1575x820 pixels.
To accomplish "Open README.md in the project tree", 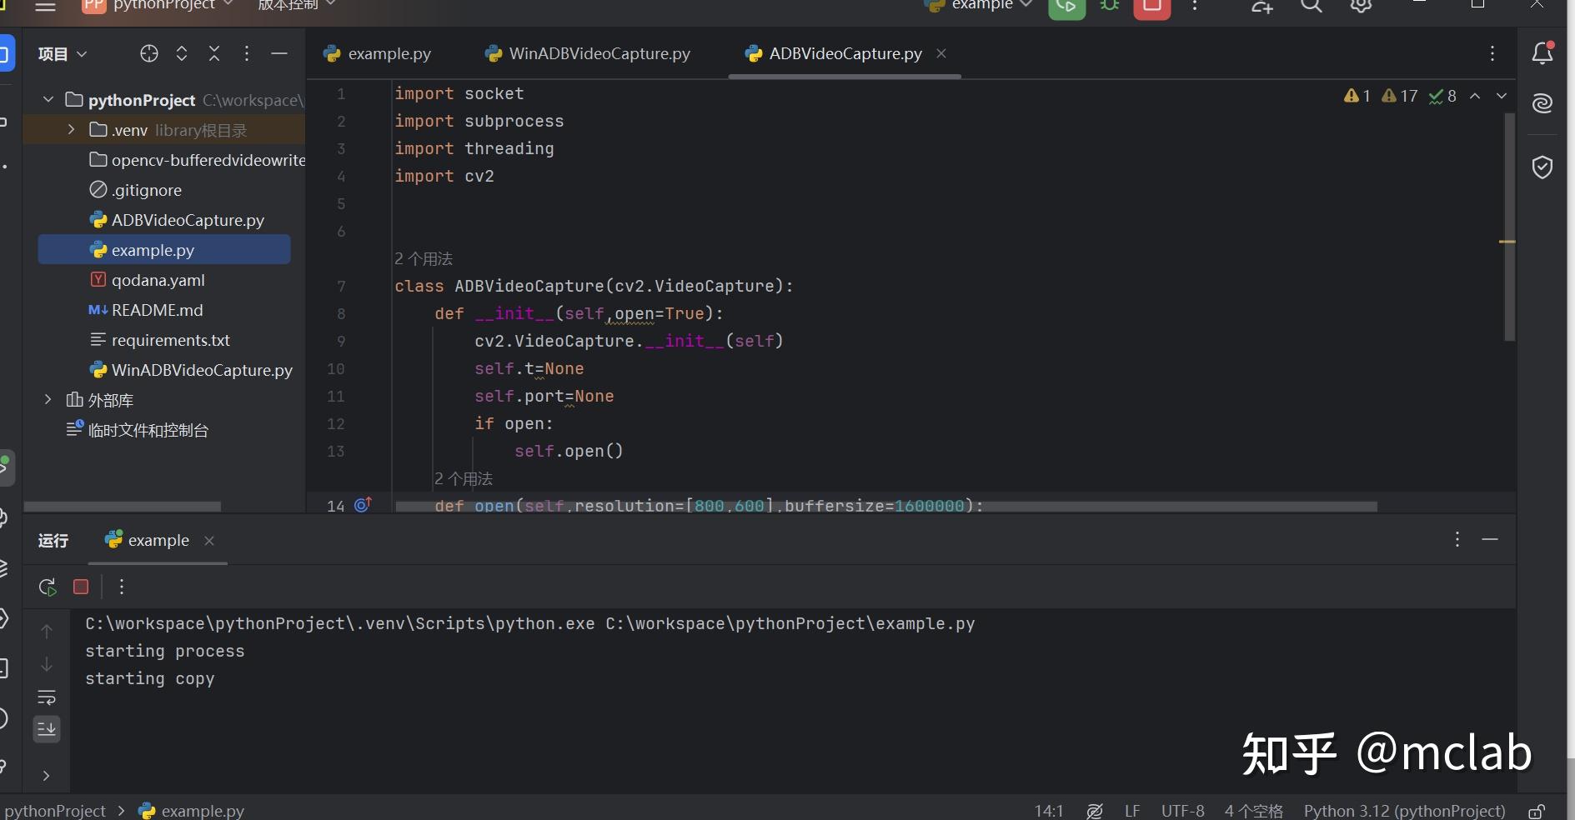I will point(157,310).
